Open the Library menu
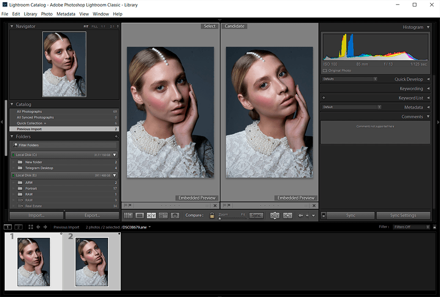This screenshot has height=297, width=440. [30, 14]
